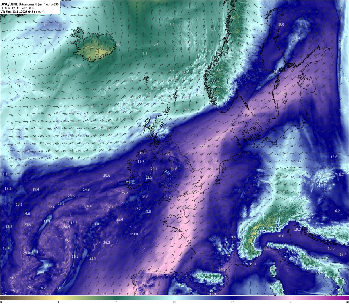Click the 24.3 value off southern France

click(222, 269)
